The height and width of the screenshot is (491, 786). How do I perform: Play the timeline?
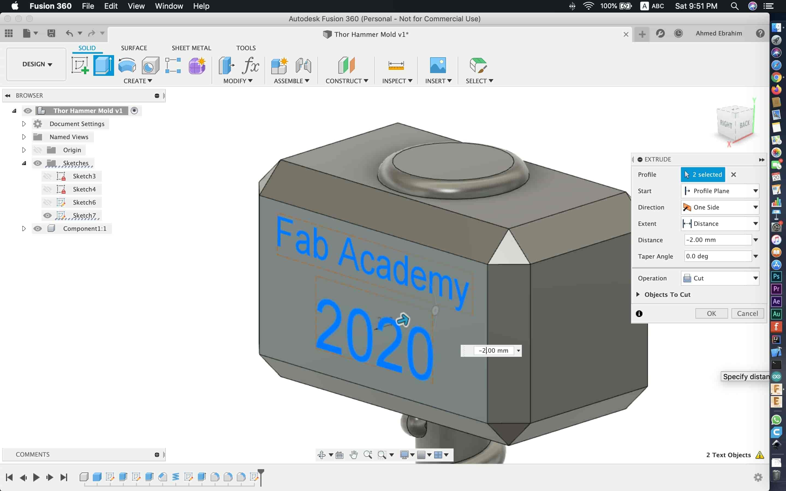click(36, 477)
